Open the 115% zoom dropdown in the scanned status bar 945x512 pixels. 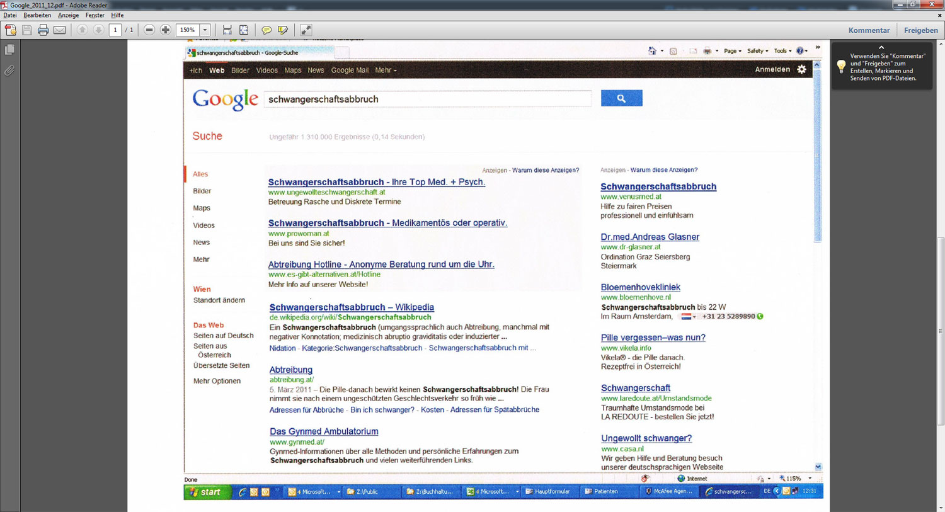coord(810,479)
